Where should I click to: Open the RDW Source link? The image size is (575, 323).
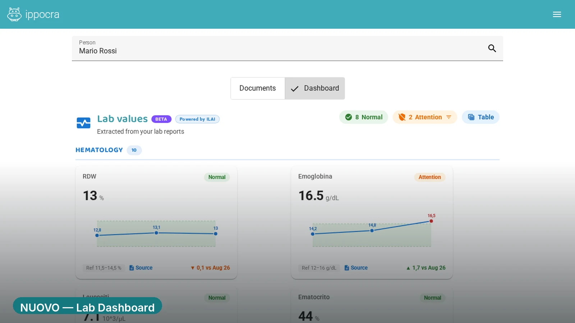[141, 268]
